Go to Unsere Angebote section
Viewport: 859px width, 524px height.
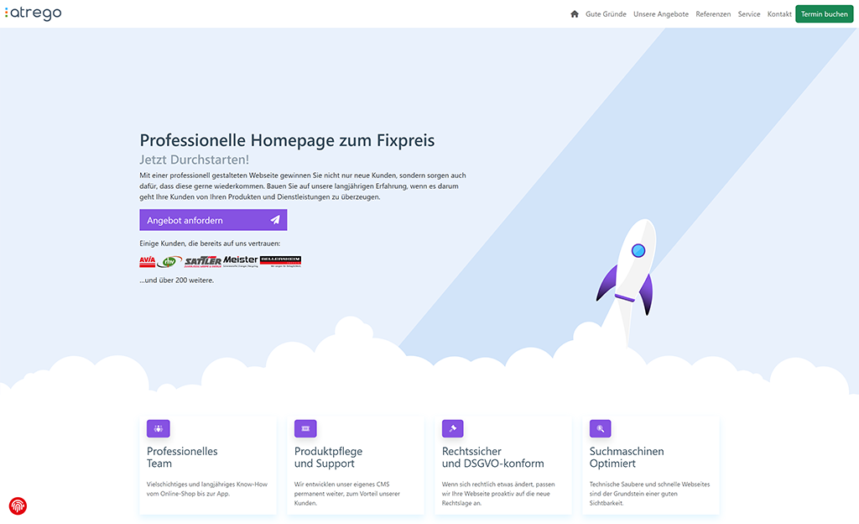tap(661, 14)
